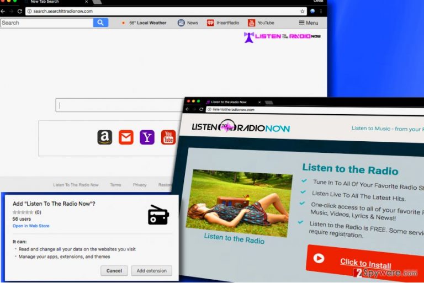
Task: Click the blue magnifier search button
Action: [100, 23]
